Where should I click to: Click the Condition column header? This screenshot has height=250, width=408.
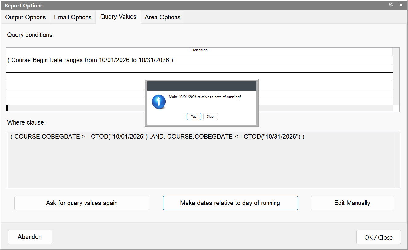pos(199,50)
